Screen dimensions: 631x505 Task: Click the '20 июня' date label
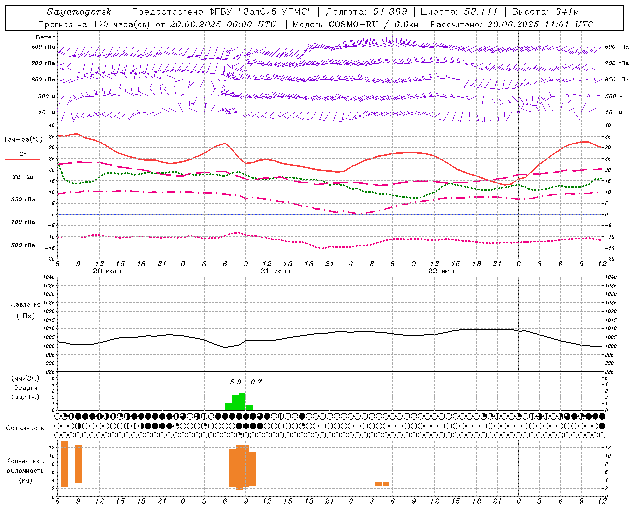tap(108, 271)
